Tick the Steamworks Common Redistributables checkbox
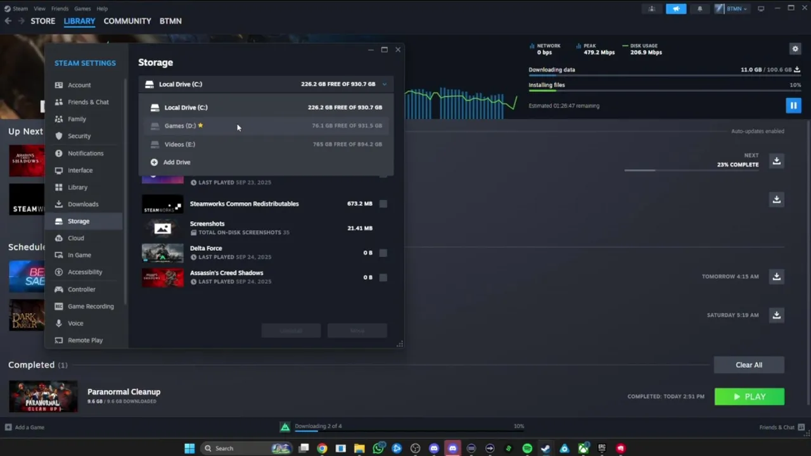The width and height of the screenshot is (811, 456). pos(383,204)
